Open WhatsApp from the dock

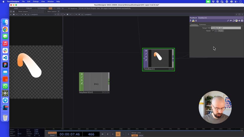tap(5, 86)
